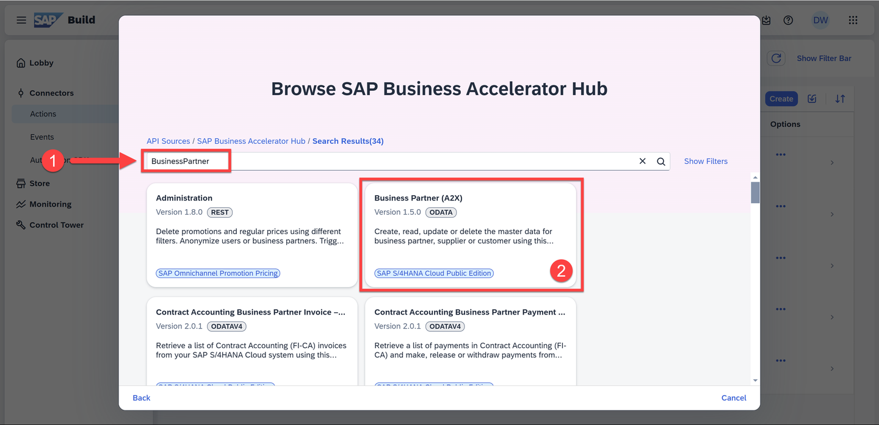
Task: Click the Monitoring chart icon
Action: pos(21,204)
